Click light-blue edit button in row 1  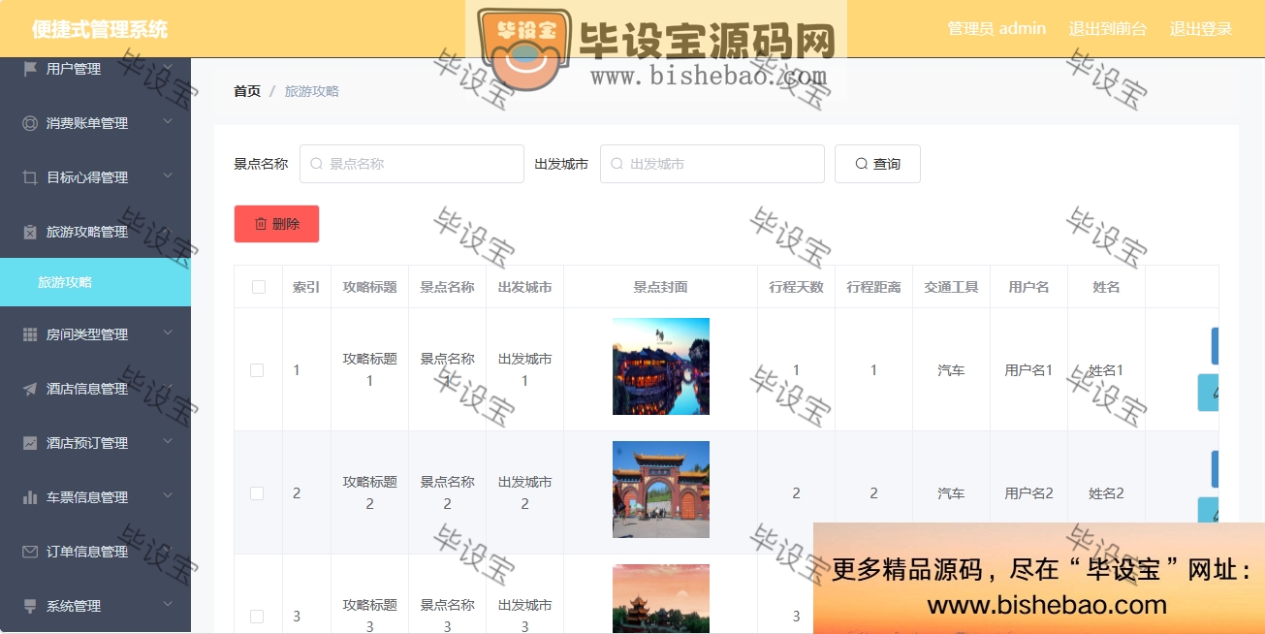click(1208, 393)
